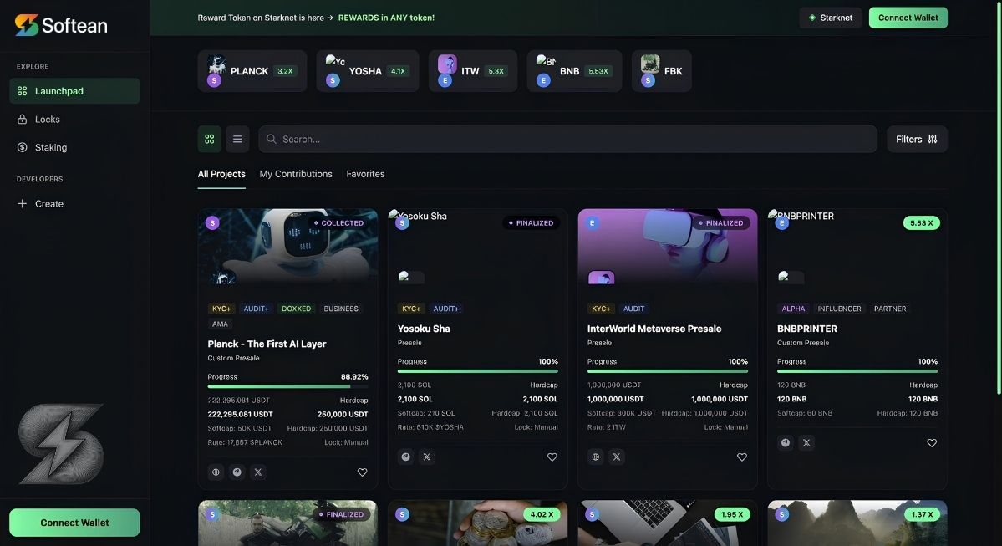Follow the REWARDS in ANY token link
1002x546 pixels.
386,18
